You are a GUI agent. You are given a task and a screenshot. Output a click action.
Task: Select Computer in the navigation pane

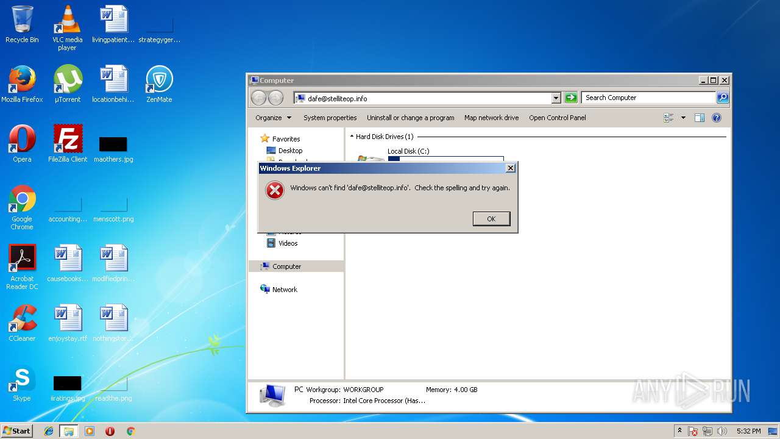pyautogui.click(x=296, y=266)
